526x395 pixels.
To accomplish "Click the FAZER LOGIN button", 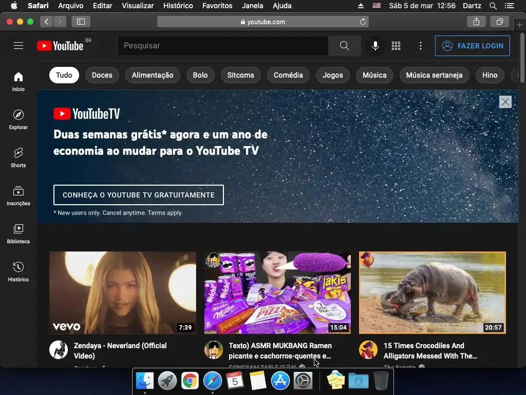I will coord(473,46).
